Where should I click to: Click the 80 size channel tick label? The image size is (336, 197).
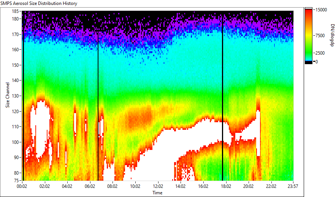pyautogui.click(x=16, y=173)
